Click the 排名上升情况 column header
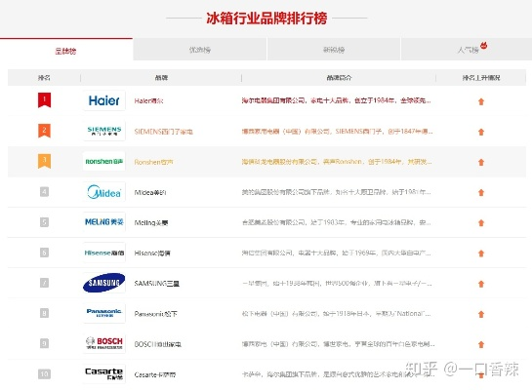The width and height of the screenshot is (532, 390). (481, 78)
